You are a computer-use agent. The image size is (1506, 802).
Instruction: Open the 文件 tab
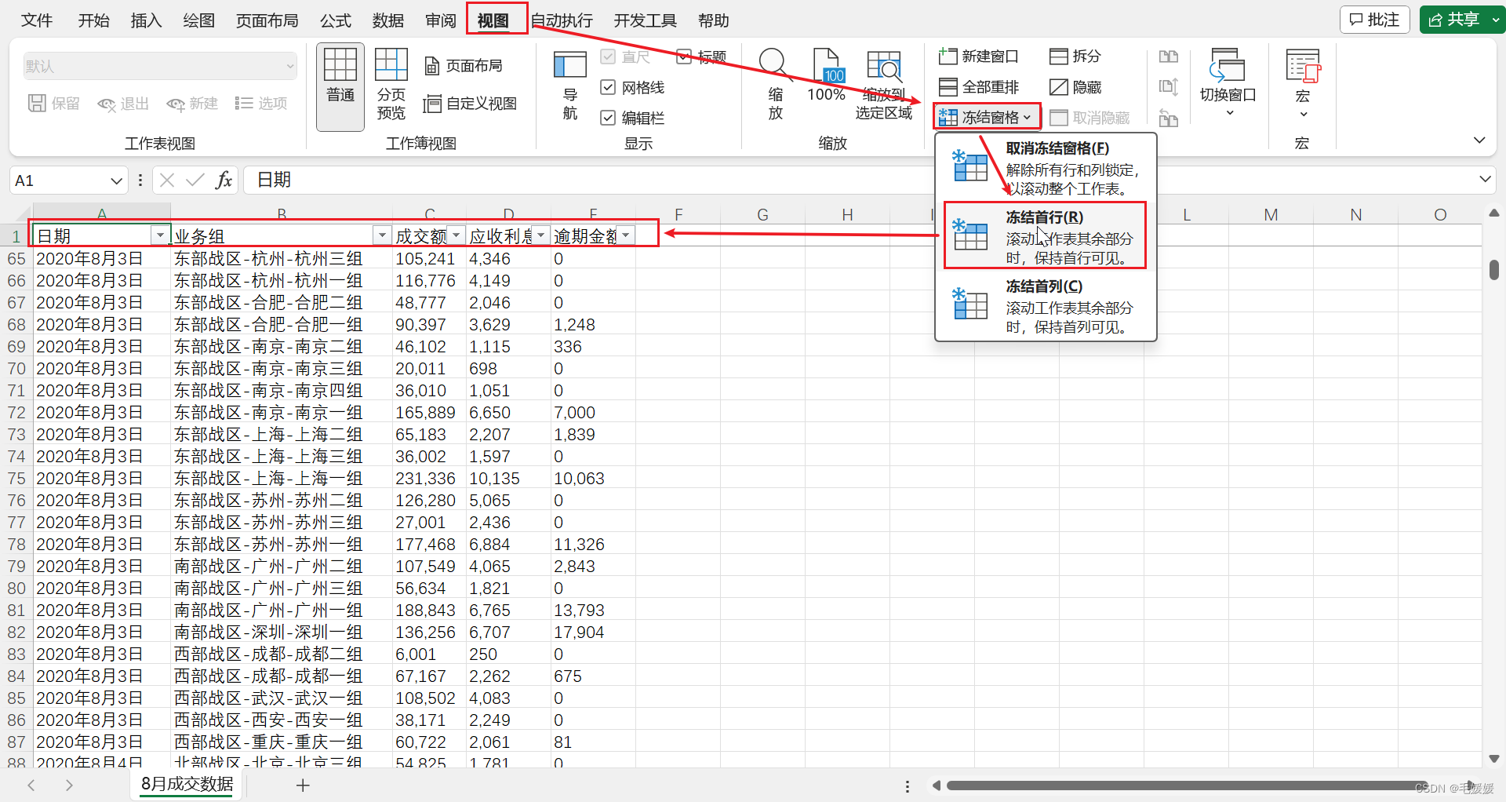pyautogui.click(x=37, y=20)
